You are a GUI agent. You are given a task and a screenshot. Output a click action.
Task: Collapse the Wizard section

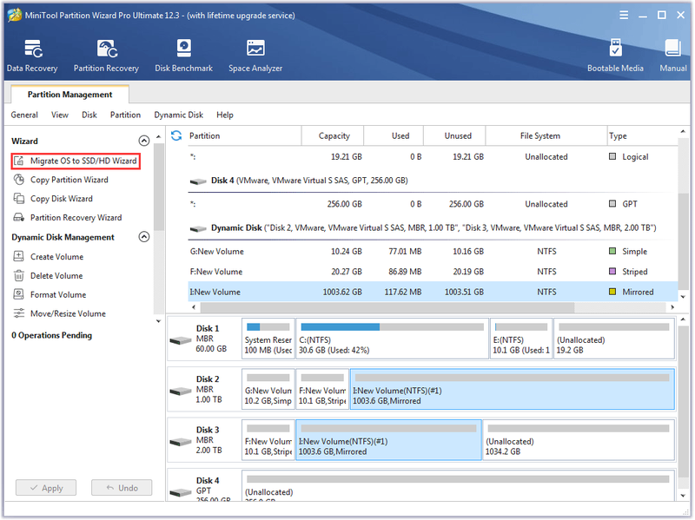tap(144, 141)
